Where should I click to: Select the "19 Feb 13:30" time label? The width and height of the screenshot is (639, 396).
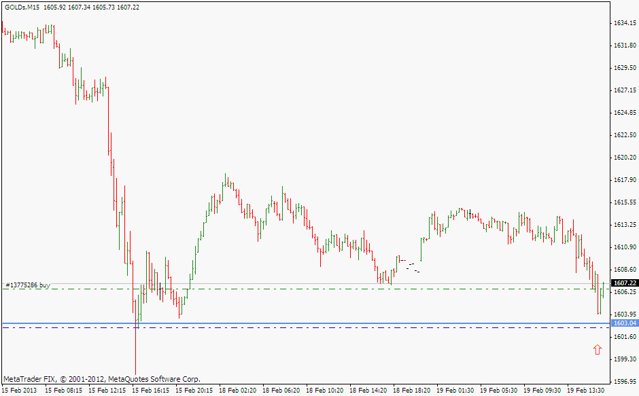pos(587,391)
